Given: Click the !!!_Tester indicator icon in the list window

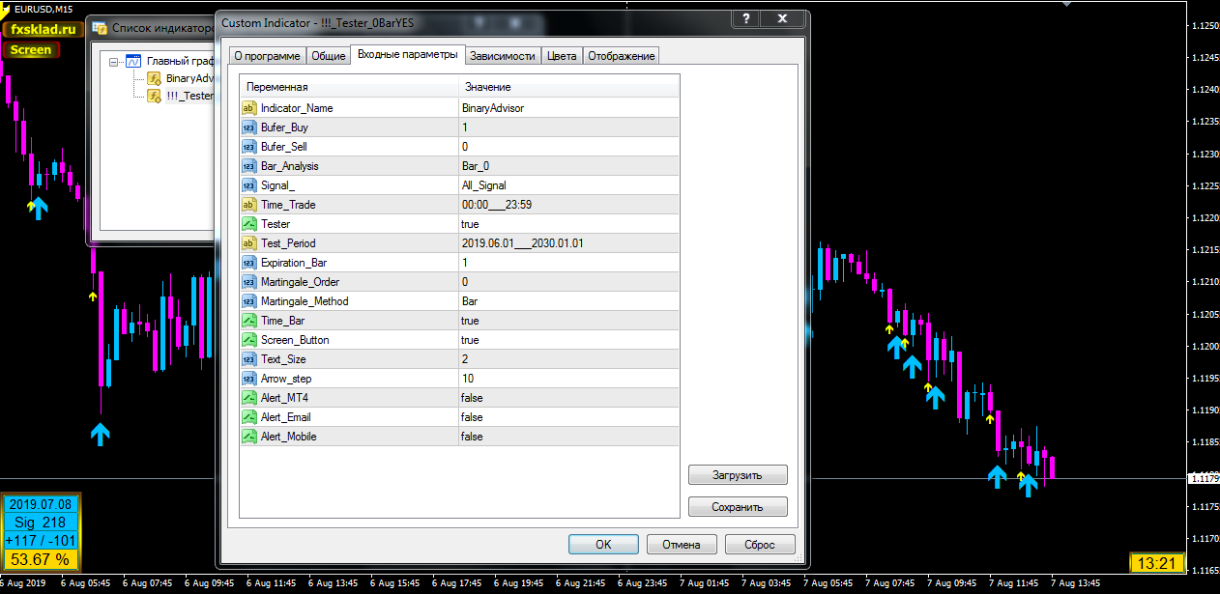Looking at the screenshot, I should click(154, 96).
